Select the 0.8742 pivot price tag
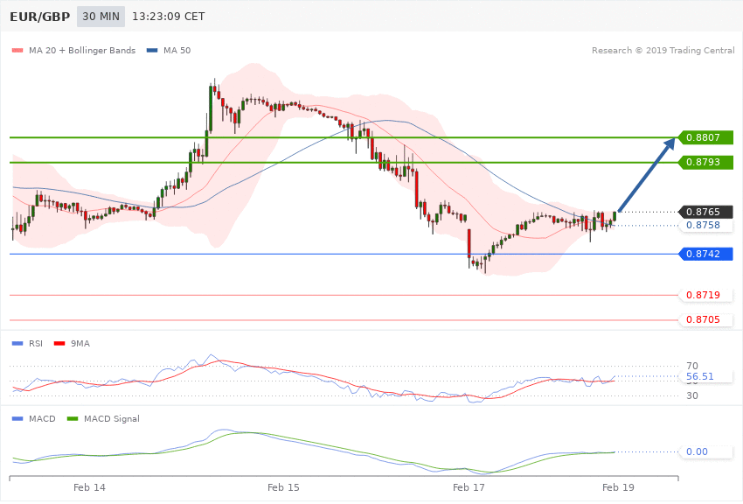This screenshot has height=504, width=743. [705, 254]
